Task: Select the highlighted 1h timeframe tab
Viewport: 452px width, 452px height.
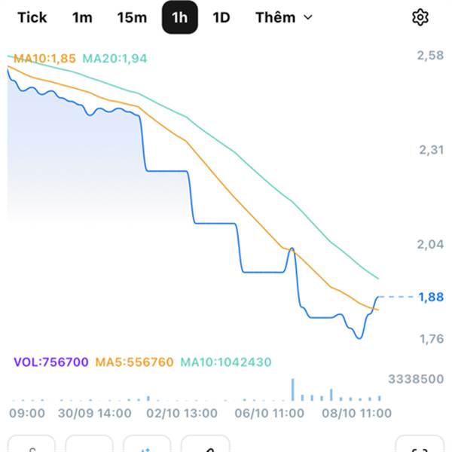Action: point(180,17)
